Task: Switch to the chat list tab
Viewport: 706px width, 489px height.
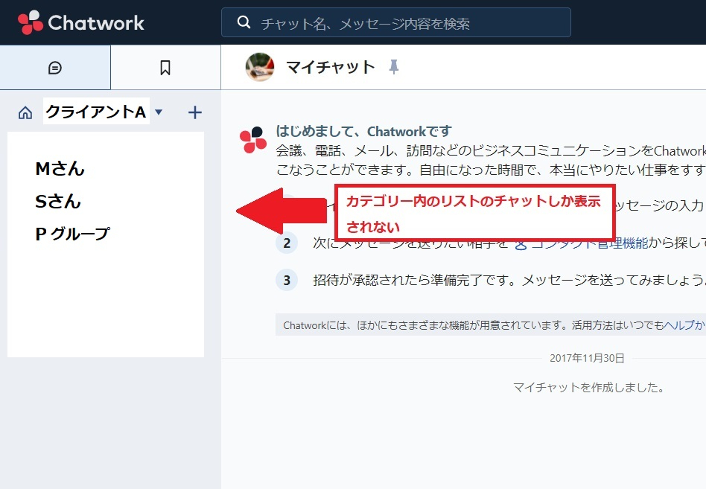Action: coord(55,68)
